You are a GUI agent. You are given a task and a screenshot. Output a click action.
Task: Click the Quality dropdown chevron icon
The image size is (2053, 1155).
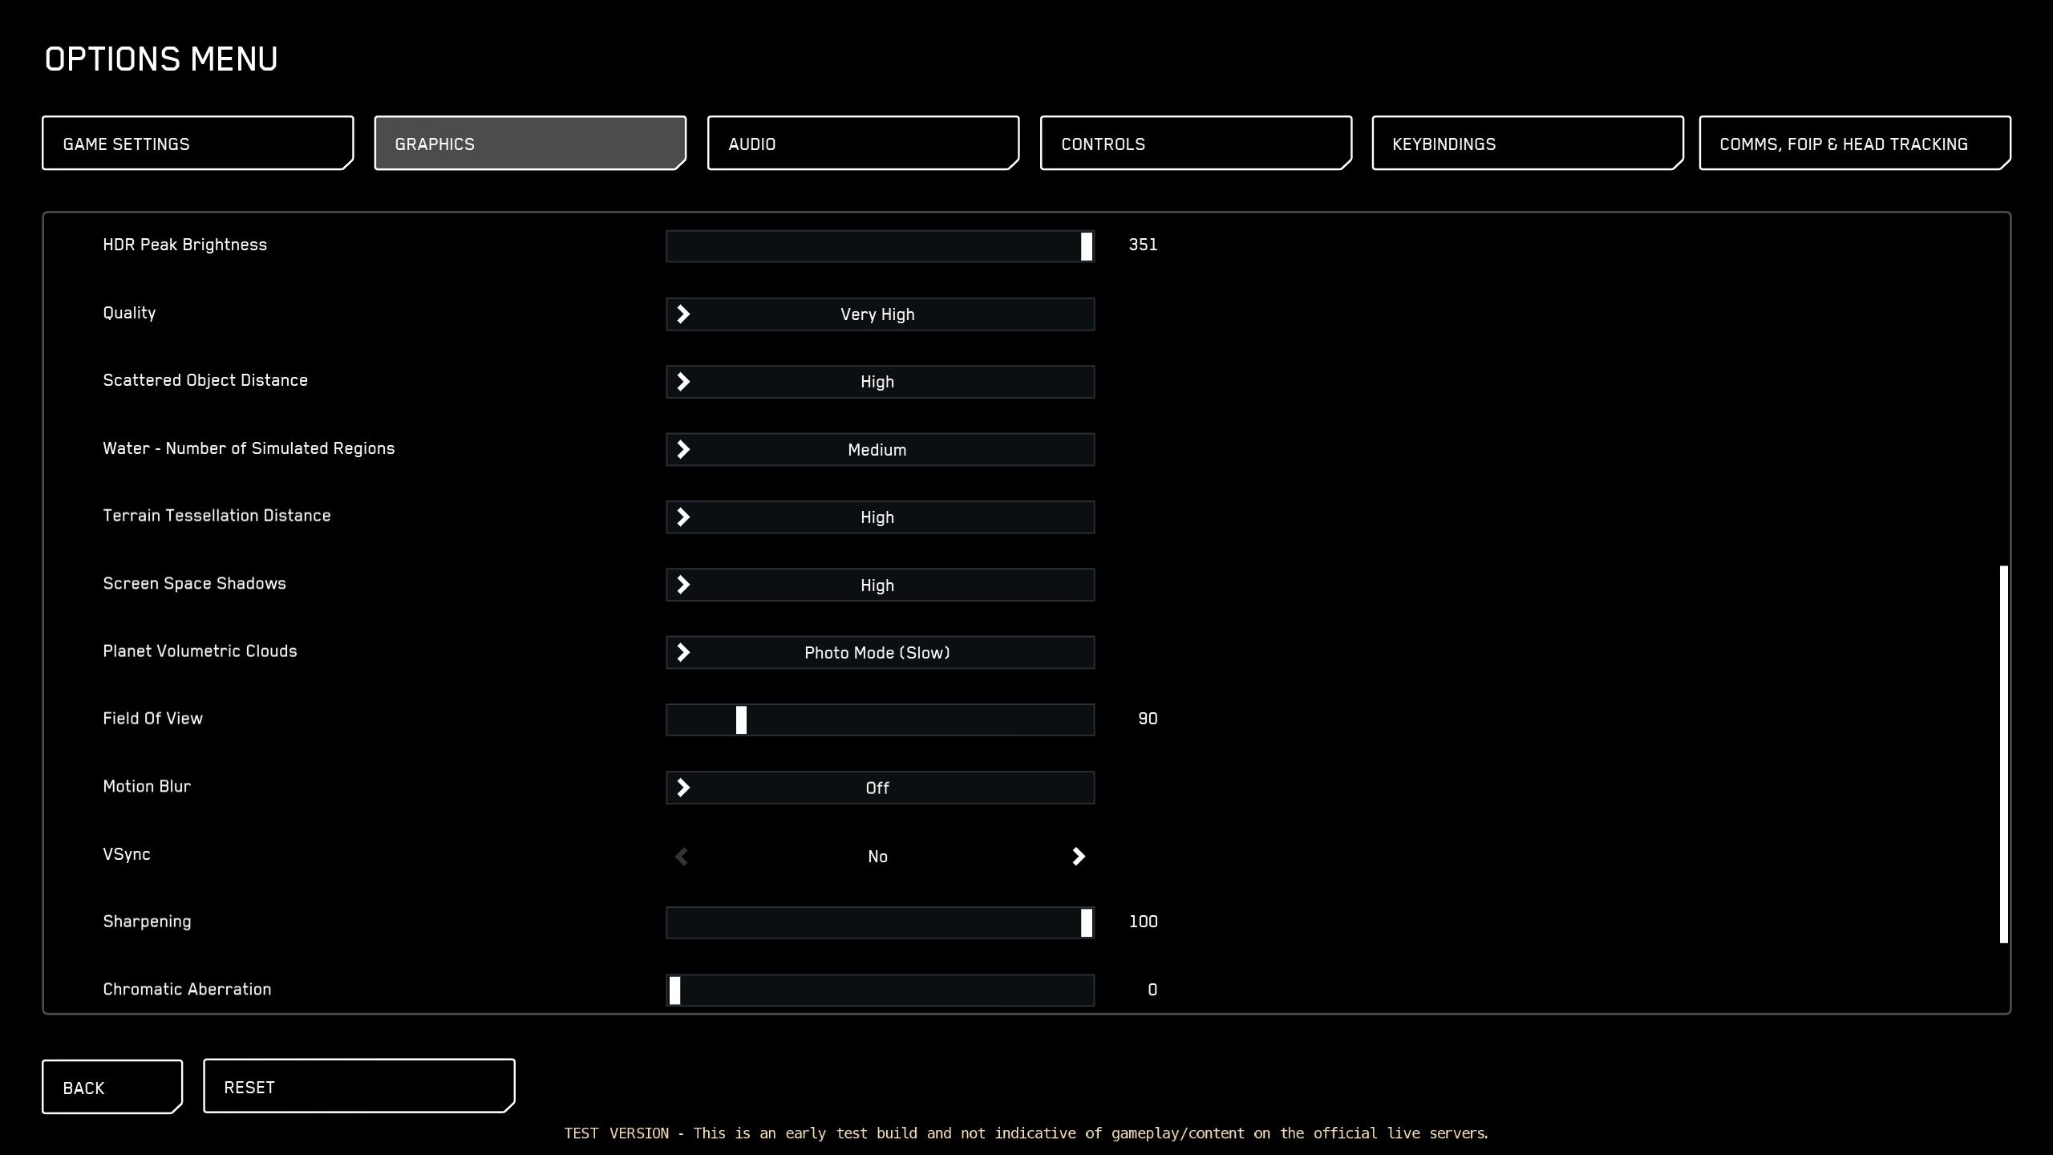(x=683, y=314)
